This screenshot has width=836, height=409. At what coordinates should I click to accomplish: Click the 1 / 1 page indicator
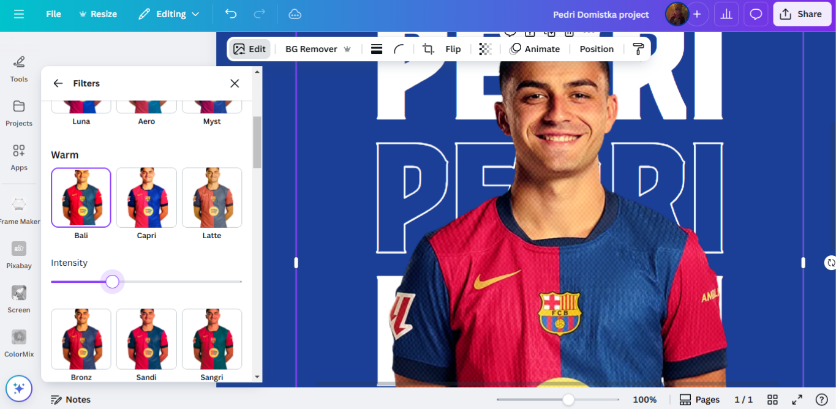click(x=744, y=400)
